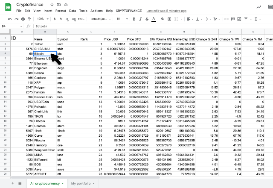This screenshot has height=188, width=273.
Task: Select row 10 header
Action: tap(5, 82)
